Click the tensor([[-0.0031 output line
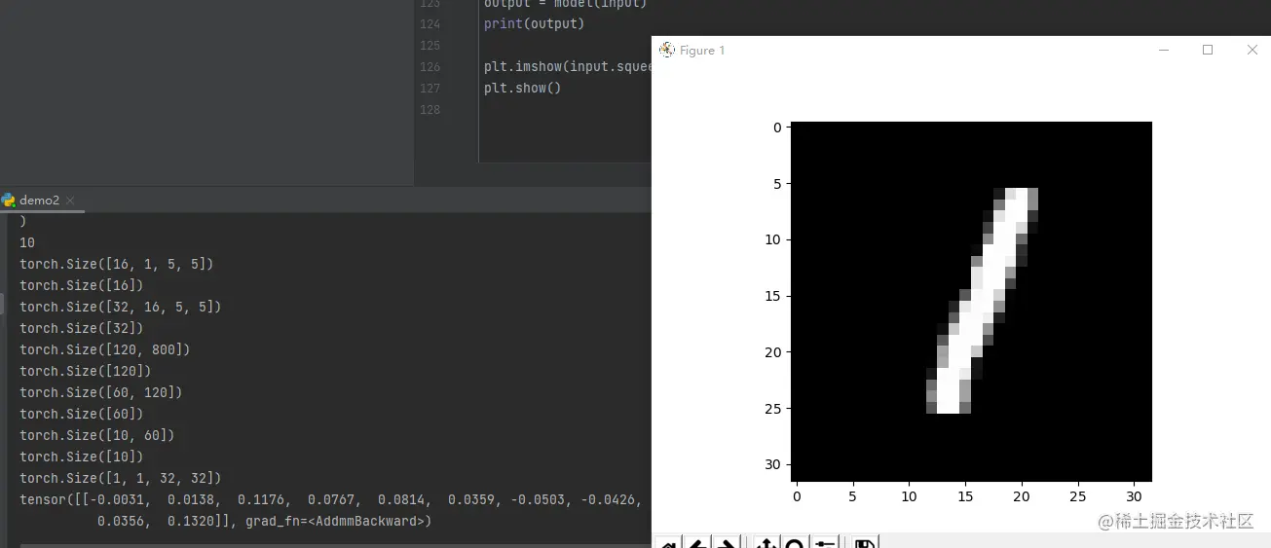Image resolution: width=1271 pixels, height=548 pixels. 331,499
